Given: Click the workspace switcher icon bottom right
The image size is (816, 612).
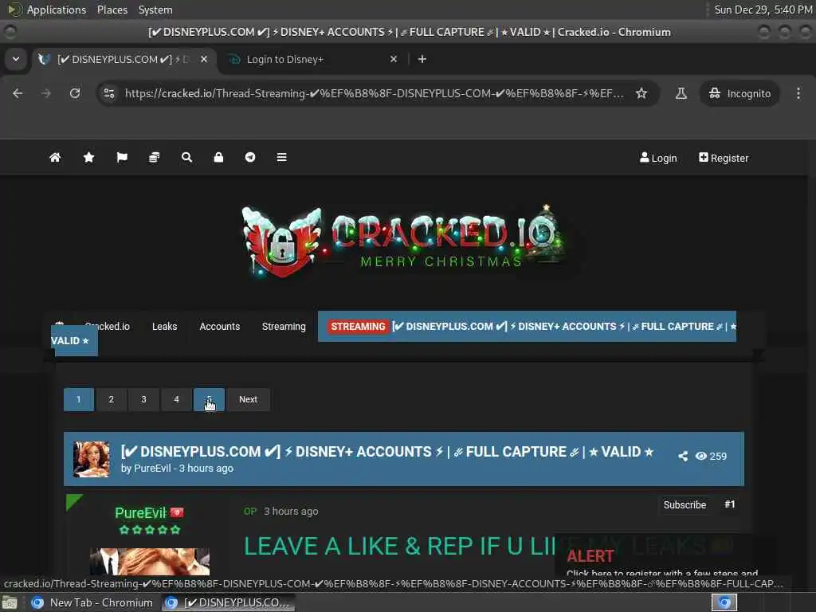Looking at the screenshot, I should pyautogui.click(x=724, y=602).
